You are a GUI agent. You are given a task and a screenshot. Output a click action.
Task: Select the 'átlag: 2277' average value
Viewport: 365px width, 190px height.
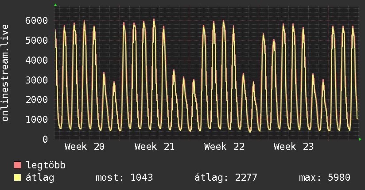pyautogui.click(x=226, y=178)
